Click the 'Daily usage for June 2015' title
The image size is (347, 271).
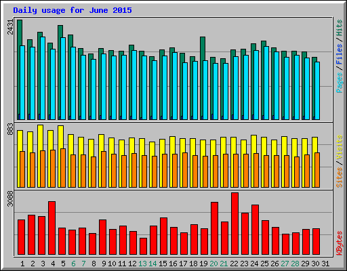73,10
